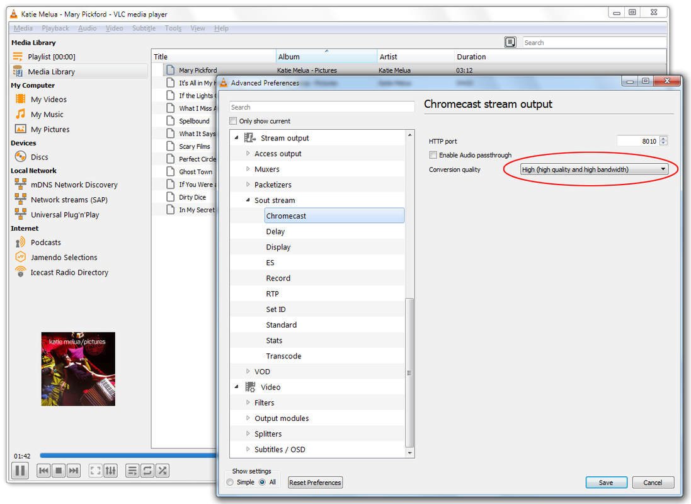Expand Access output node
Screen dimensions: 691x504
pyautogui.click(x=248, y=154)
